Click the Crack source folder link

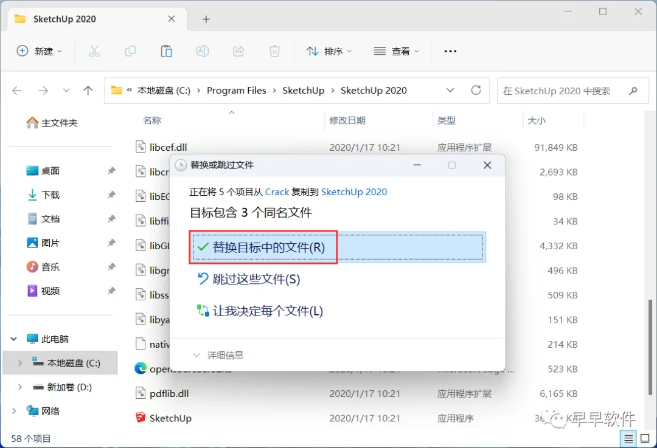[277, 191]
